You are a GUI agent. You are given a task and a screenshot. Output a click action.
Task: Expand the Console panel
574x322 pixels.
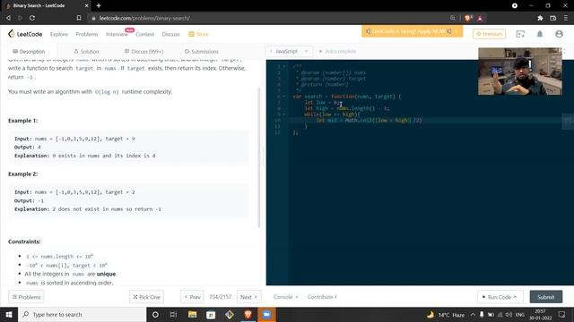[x=285, y=297]
